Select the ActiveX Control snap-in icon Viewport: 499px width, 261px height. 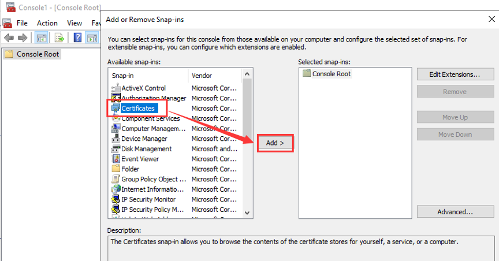pos(116,88)
